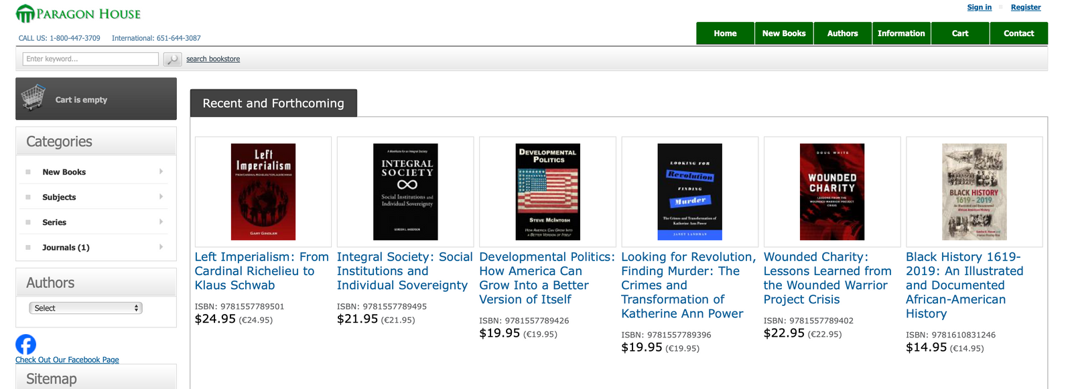Click the Integral Society cover thumbnail
The height and width of the screenshot is (389, 1072).
[x=405, y=192]
